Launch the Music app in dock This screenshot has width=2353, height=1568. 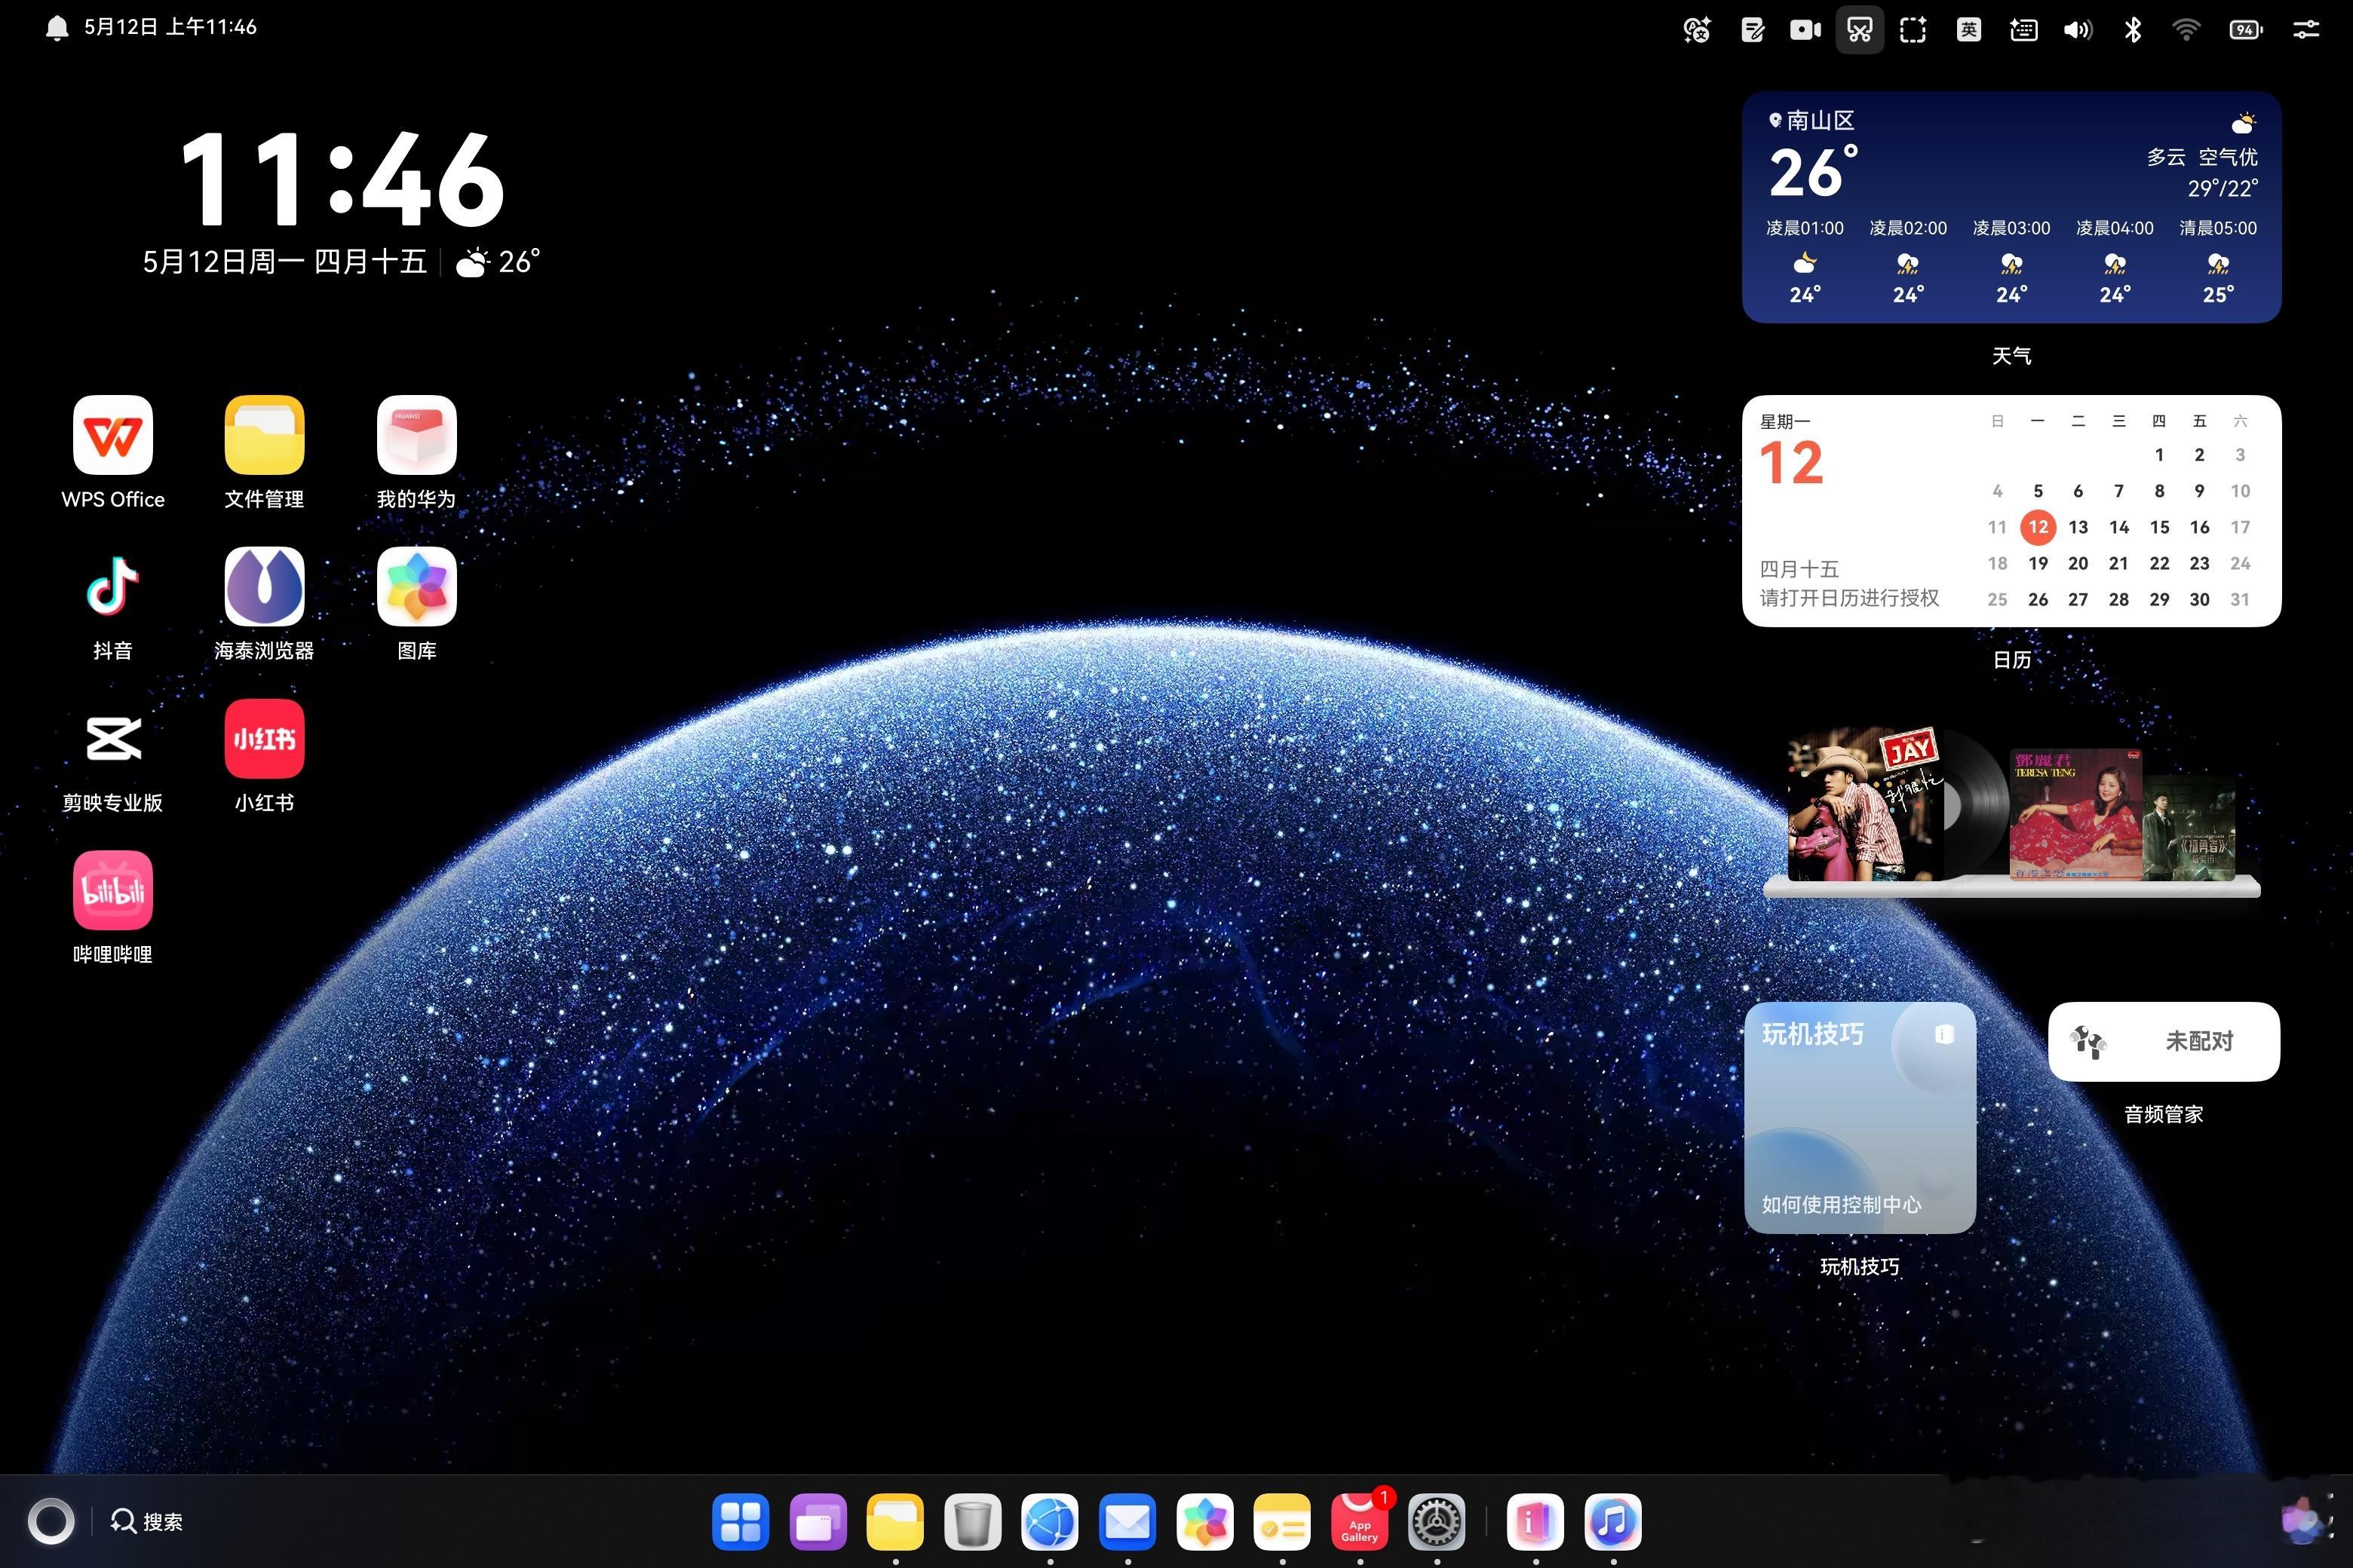pyautogui.click(x=1612, y=1522)
